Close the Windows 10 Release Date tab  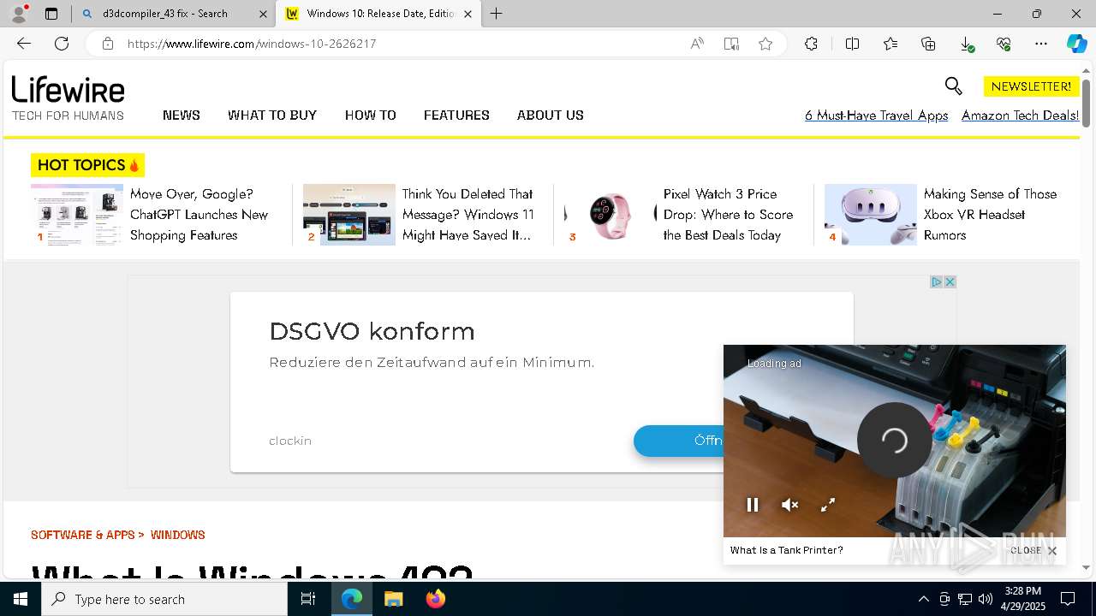click(468, 14)
